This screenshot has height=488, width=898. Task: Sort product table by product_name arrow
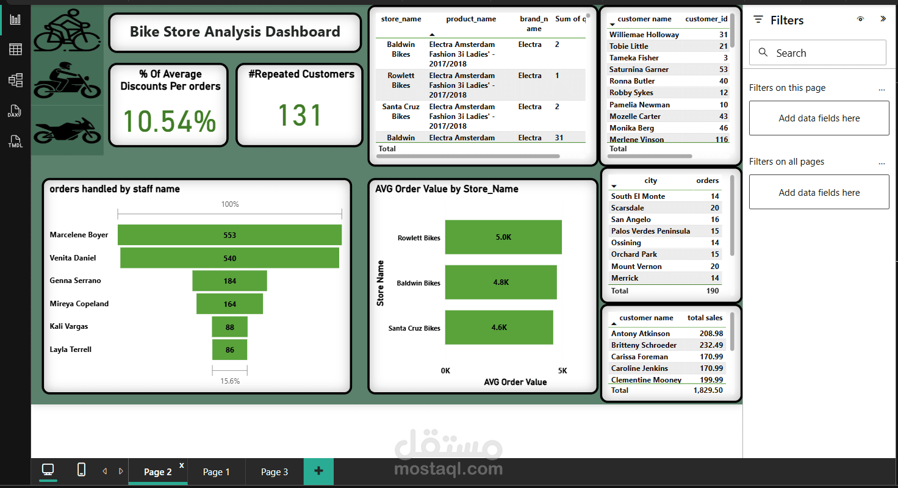pos(433,35)
